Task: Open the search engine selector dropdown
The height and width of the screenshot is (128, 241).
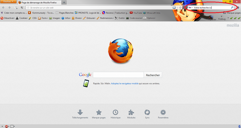Action: tap(191, 8)
